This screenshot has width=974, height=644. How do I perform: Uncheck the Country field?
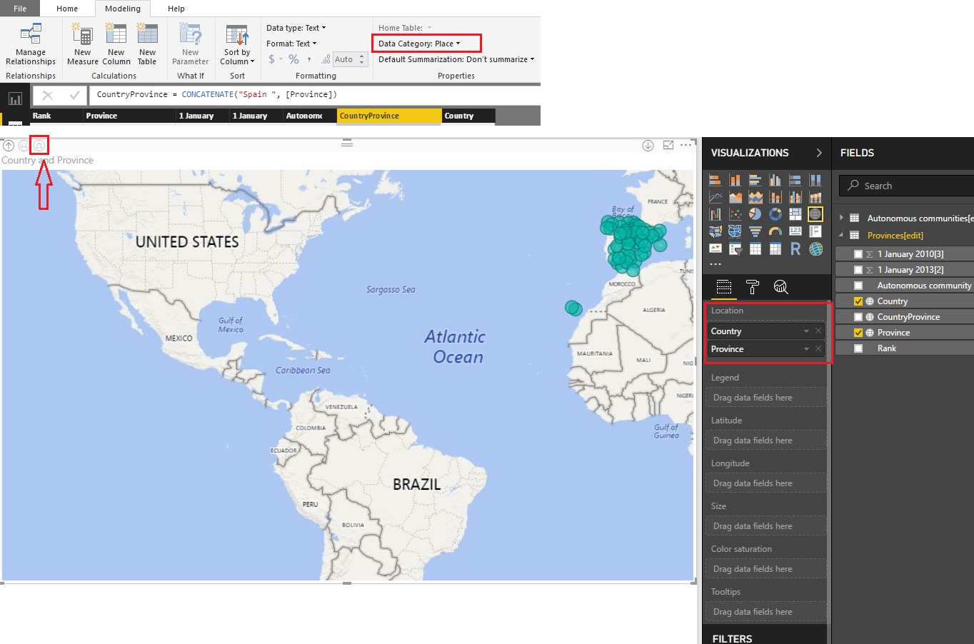pos(858,301)
